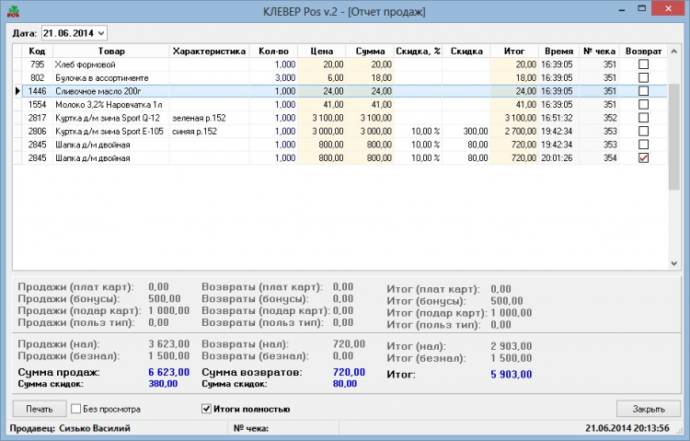Select the Время column header
The width and height of the screenshot is (690, 441).
(558, 52)
